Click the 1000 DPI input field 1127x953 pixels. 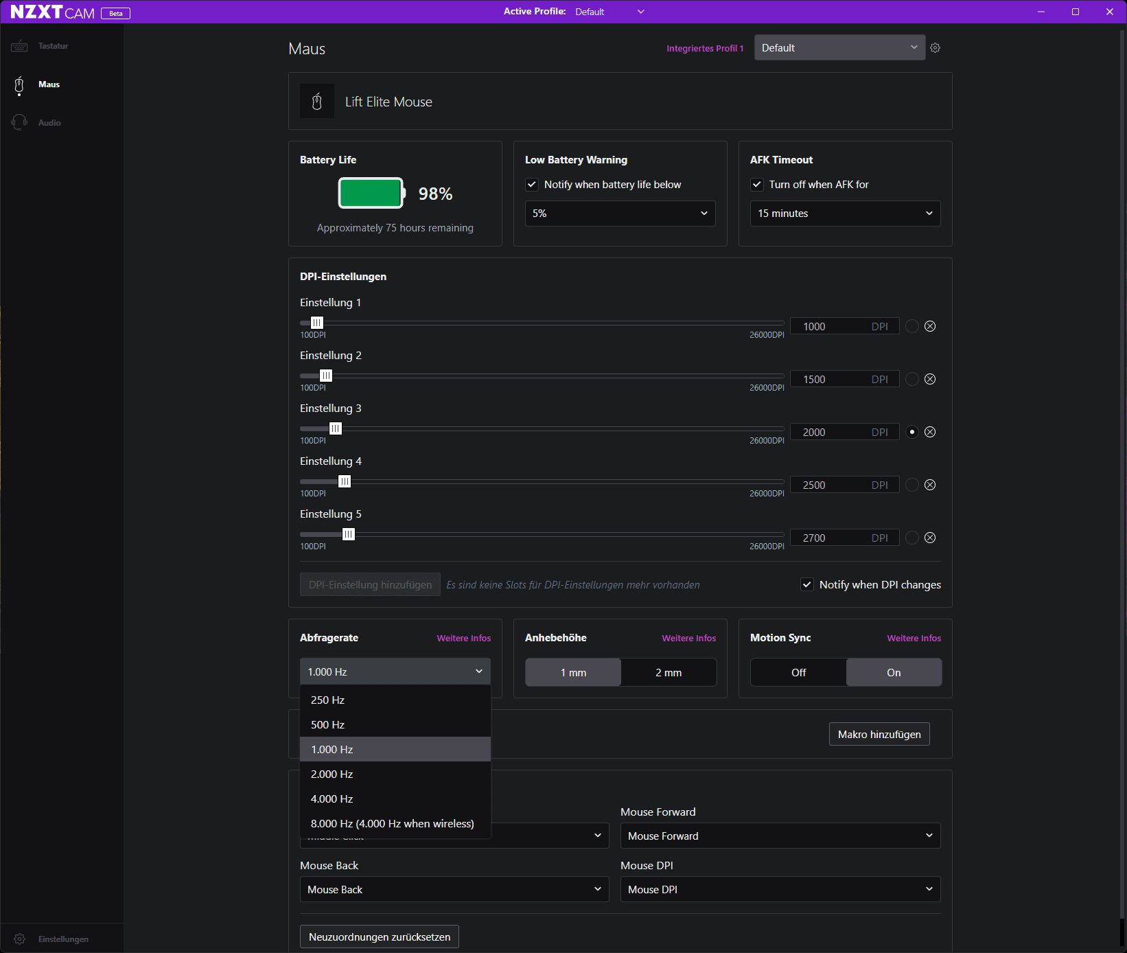pos(844,326)
